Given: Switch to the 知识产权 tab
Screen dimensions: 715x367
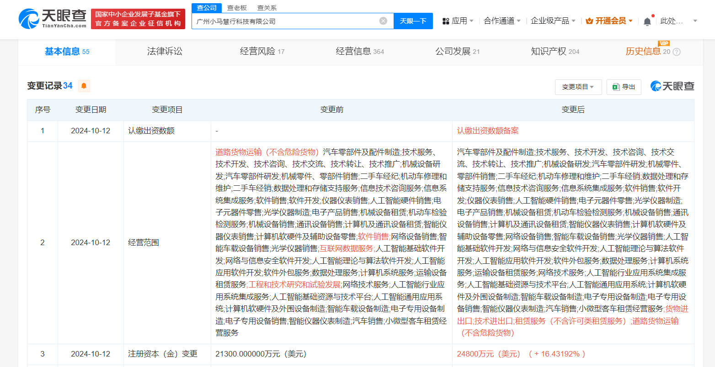Looking at the screenshot, I should click(555, 52).
